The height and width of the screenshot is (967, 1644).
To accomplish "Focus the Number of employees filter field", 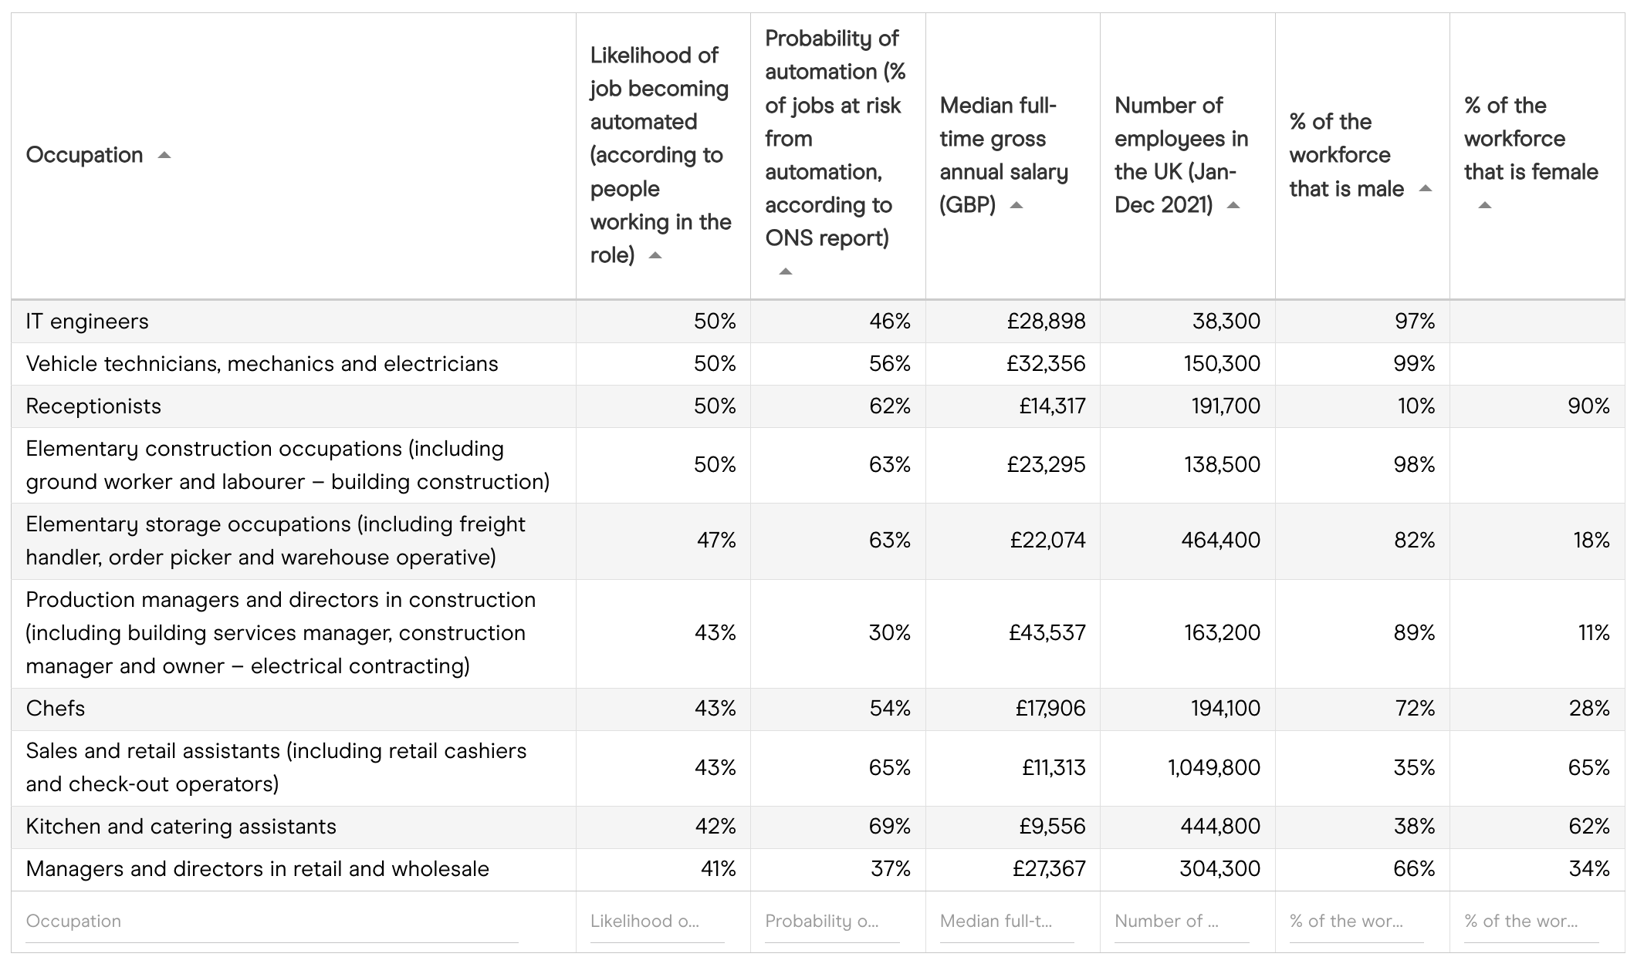I will coord(1182,922).
